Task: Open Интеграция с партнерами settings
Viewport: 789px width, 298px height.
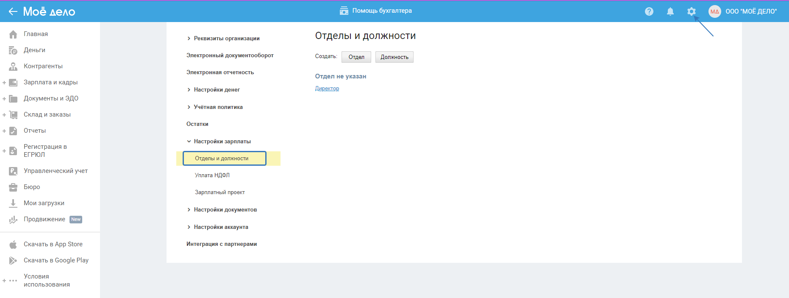Action: point(222,244)
